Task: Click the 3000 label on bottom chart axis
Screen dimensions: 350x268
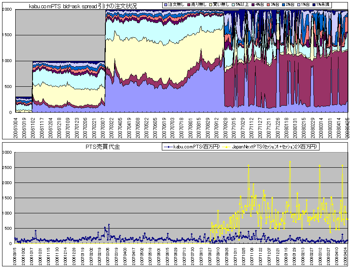Action: [7, 152]
